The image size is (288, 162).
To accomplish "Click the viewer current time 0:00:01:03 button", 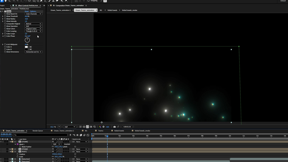I will click(127, 127).
